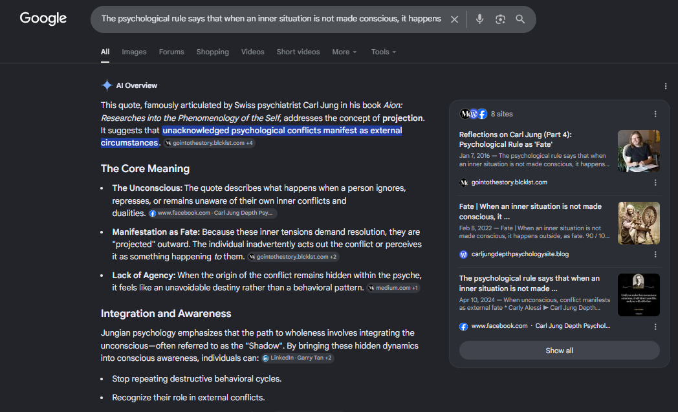Click the bold word 'projection'
Image resolution: width=678 pixels, height=412 pixels.
(402, 118)
